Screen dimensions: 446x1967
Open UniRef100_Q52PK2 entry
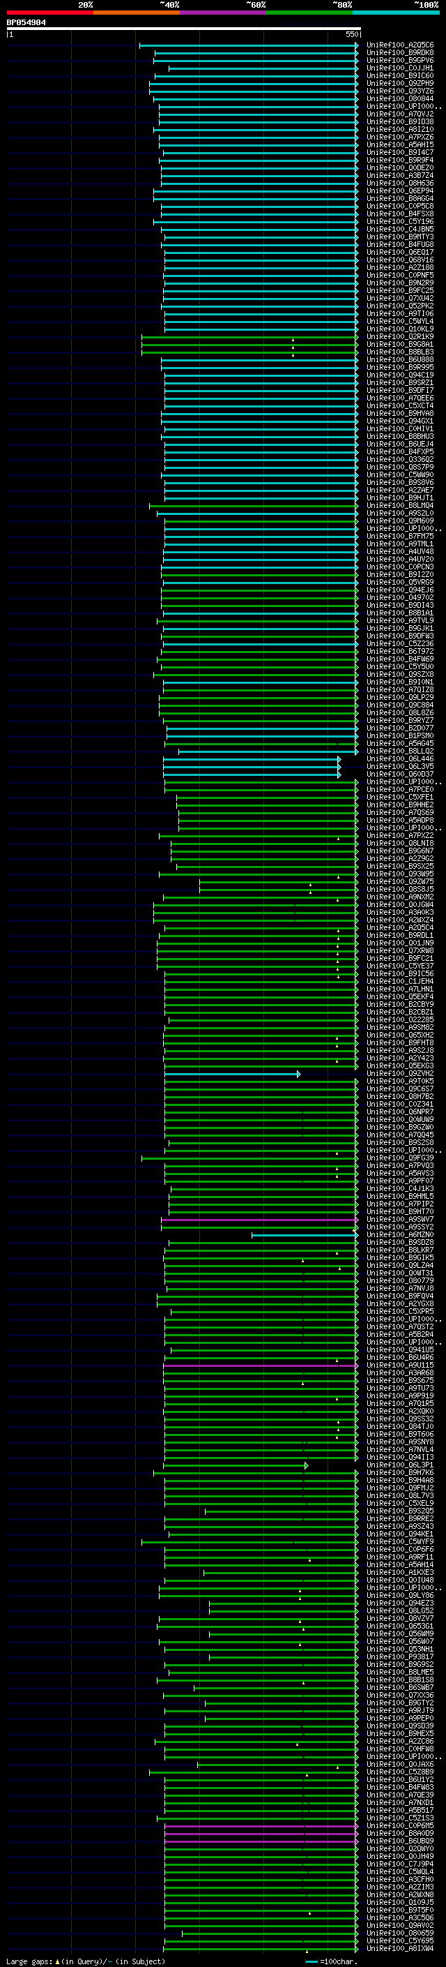point(400,306)
